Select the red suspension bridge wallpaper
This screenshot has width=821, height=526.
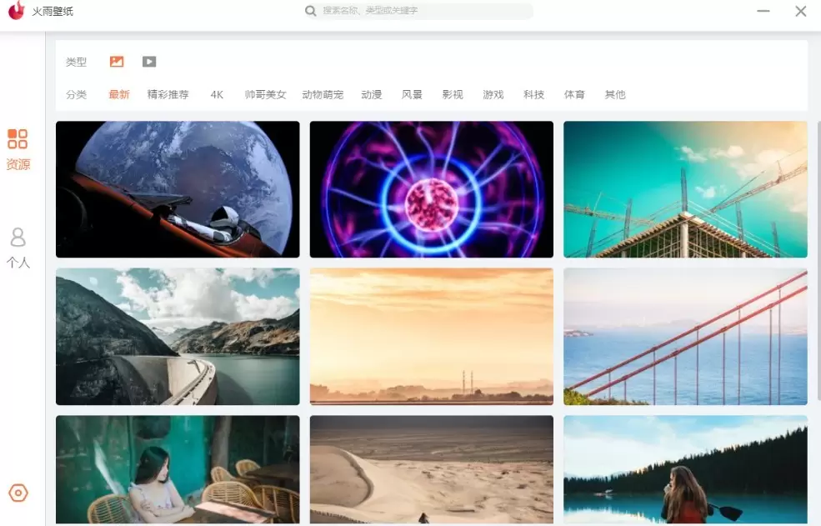685,337
